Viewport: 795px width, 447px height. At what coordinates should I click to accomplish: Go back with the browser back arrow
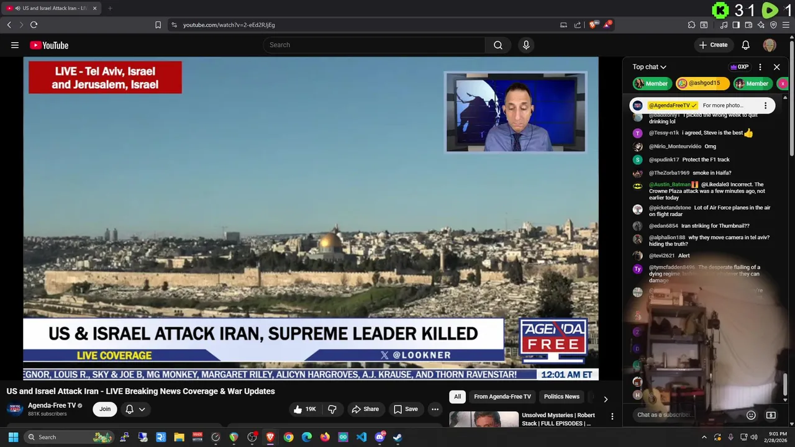(x=9, y=25)
